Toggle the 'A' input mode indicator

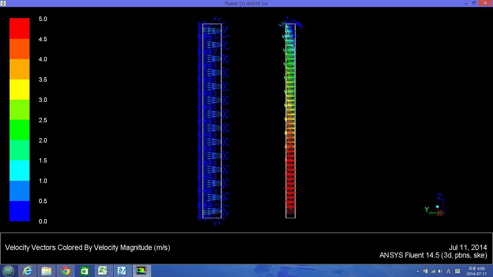pos(448,271)
